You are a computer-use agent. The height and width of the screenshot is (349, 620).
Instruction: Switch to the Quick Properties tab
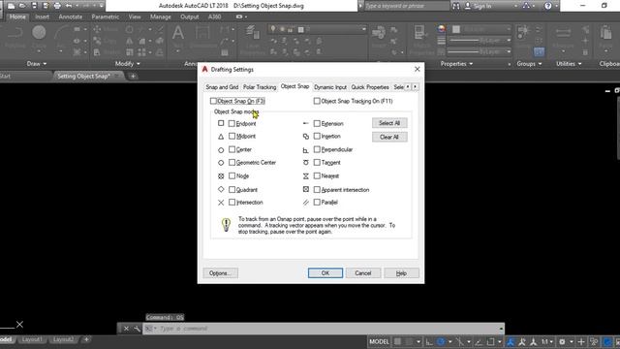tap(370, 87)
